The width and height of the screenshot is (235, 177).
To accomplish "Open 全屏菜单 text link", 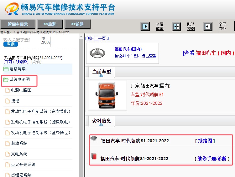I will 159,27.
